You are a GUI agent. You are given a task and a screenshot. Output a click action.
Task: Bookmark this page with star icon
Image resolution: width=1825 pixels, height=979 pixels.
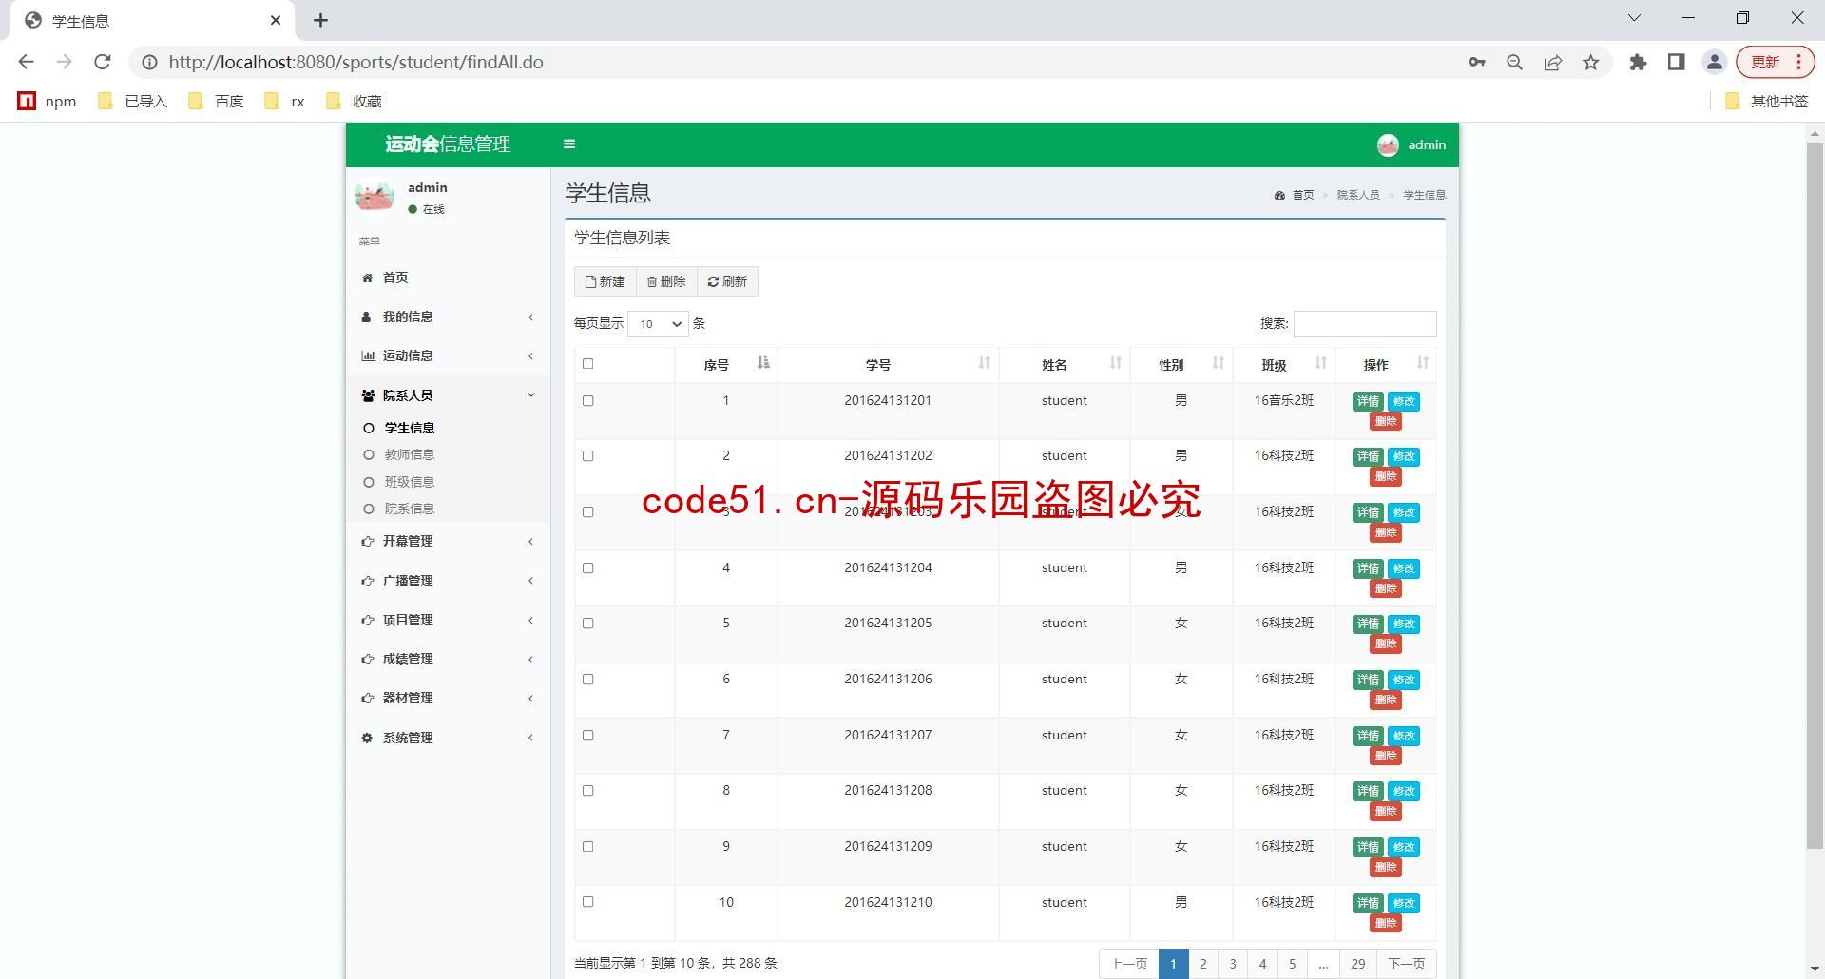[x=1591, y=63]
